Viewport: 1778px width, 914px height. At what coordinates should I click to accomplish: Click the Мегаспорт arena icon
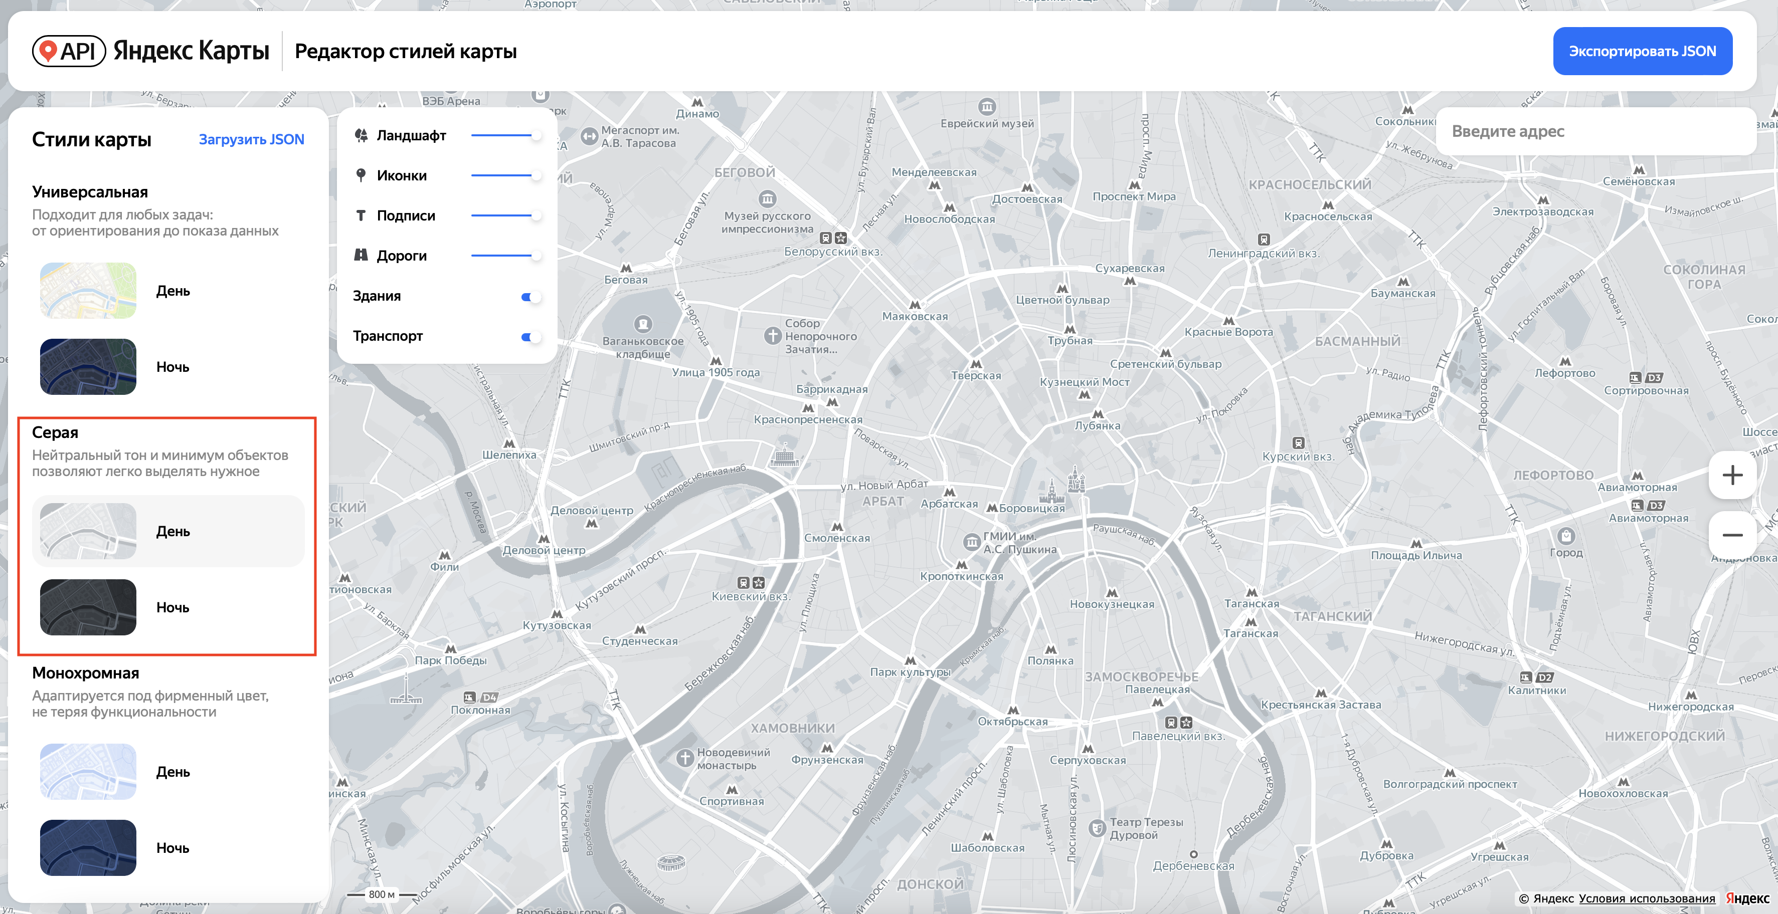(x=589, y=136)
